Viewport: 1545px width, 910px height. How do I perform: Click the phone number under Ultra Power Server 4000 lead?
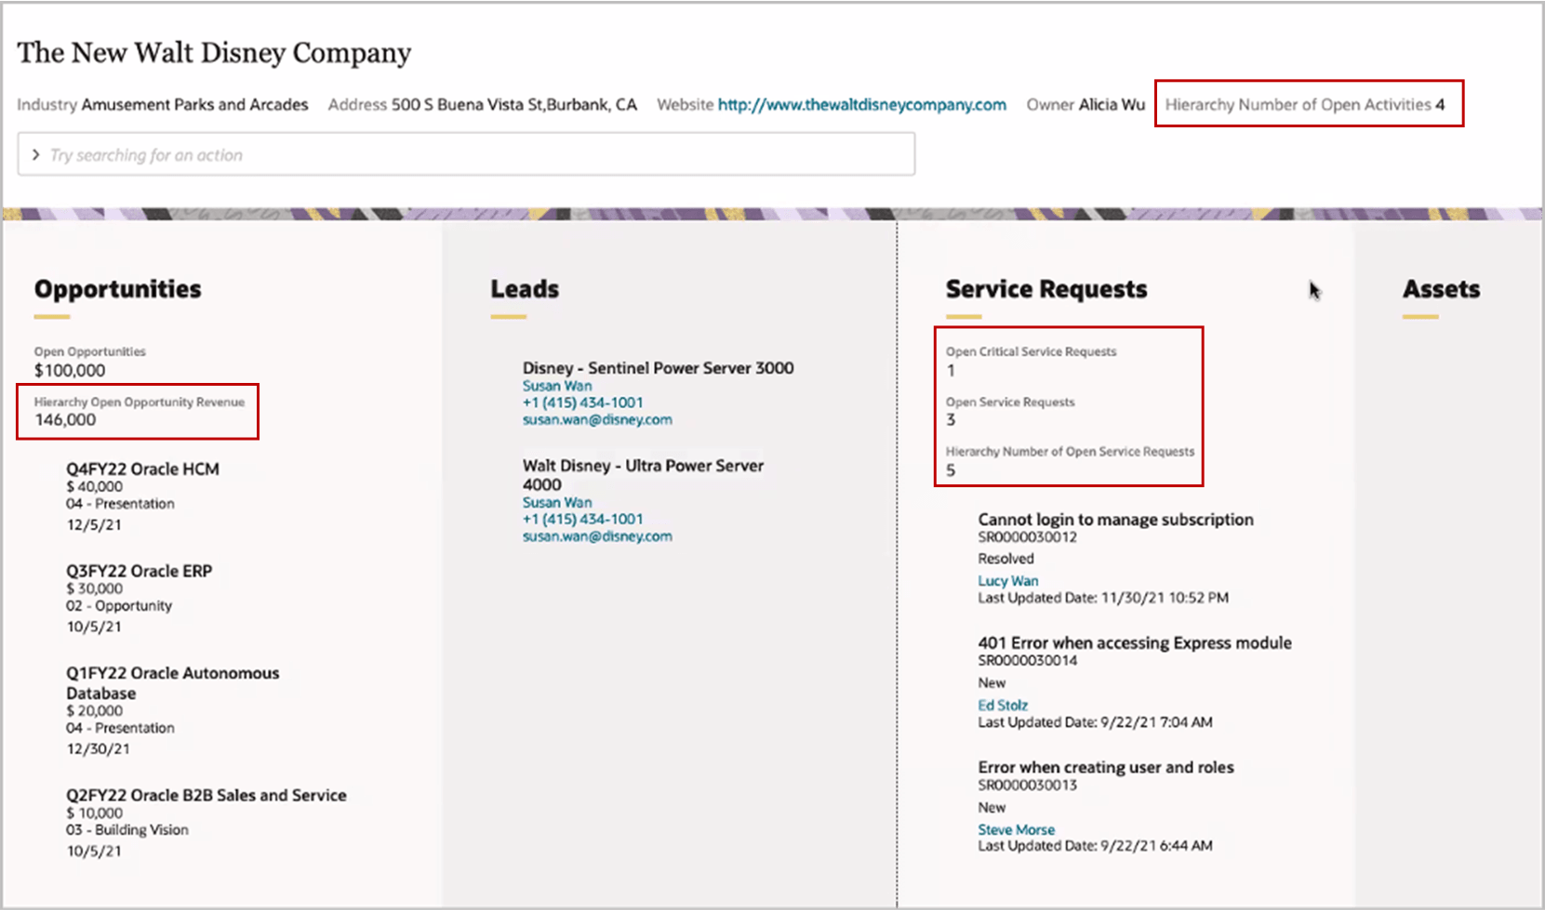pyautogui.click(x=582, y=519)
